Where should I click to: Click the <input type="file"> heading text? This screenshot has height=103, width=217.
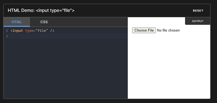coord(55,11)
